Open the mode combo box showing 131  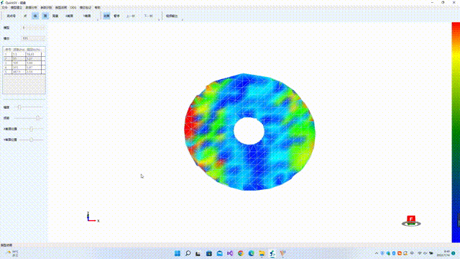(x=34, y=38)
